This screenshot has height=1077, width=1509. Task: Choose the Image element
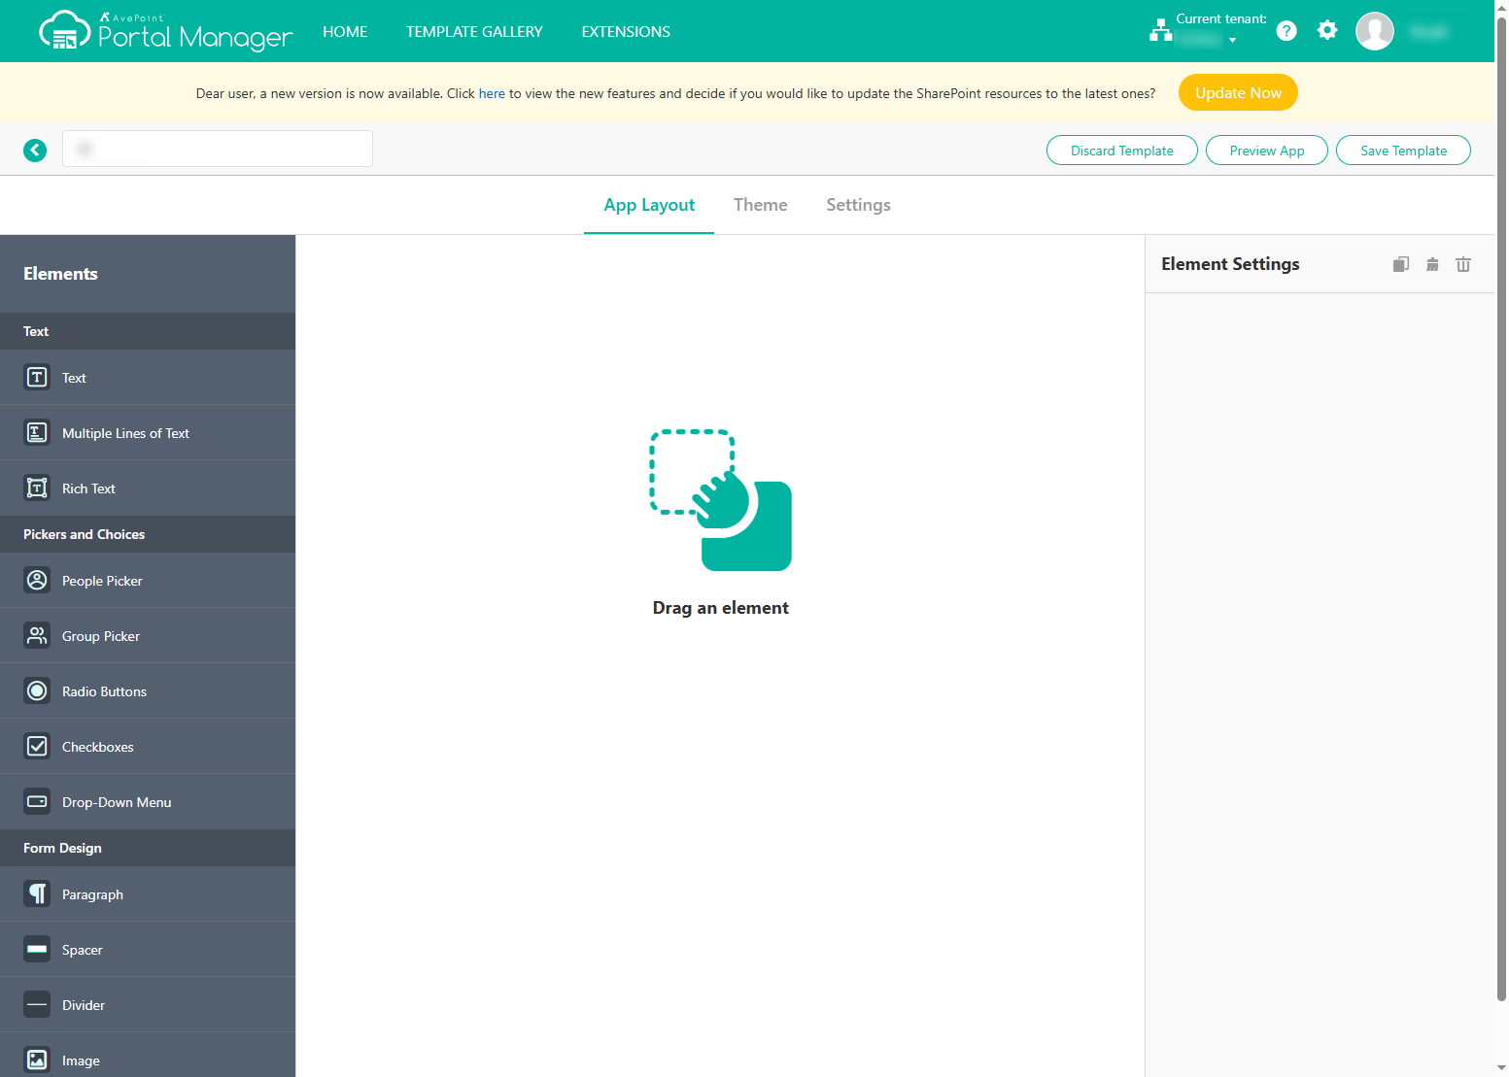pyautogui.click(x=81, y=1060)
